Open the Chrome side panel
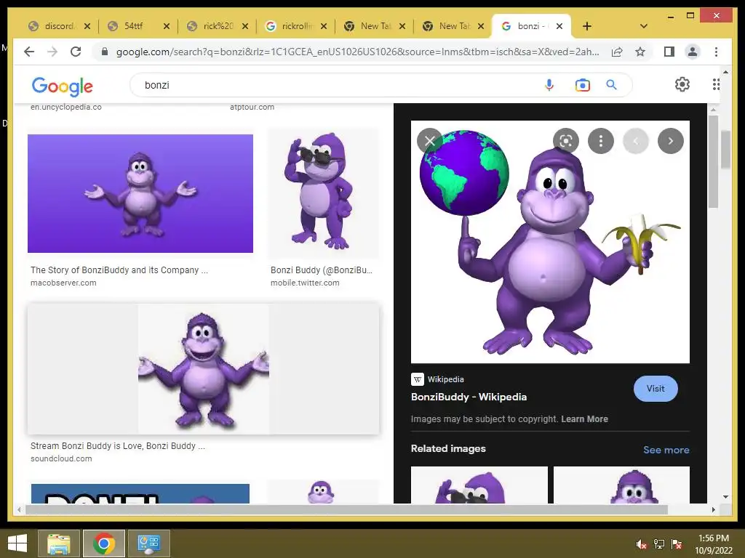 point(669,52)
